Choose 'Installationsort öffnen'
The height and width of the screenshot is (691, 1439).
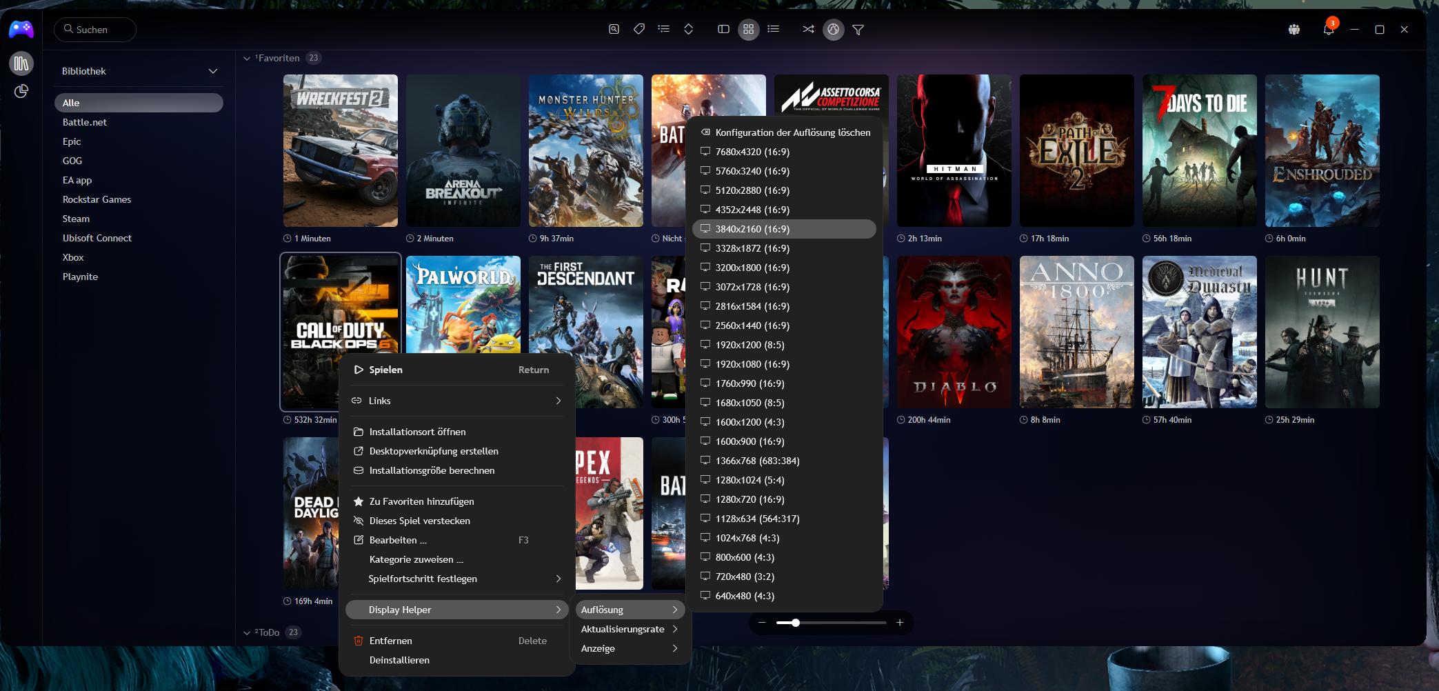coord(459,432)
